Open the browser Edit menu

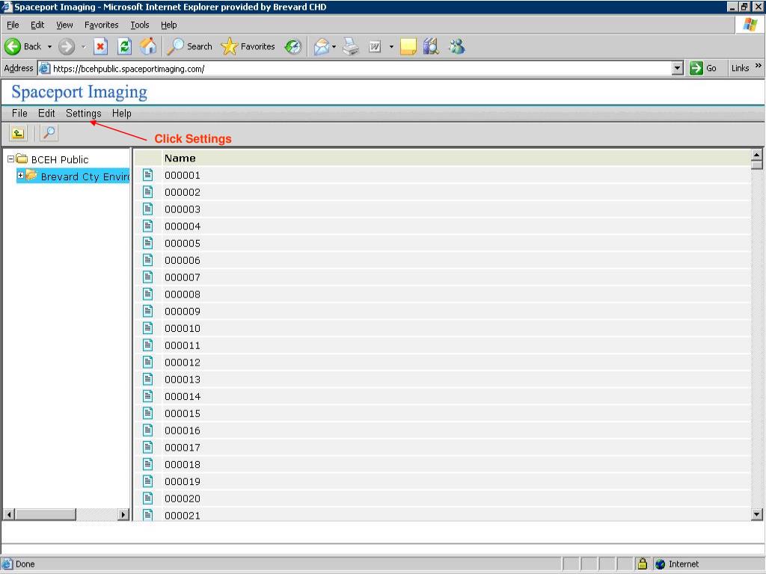pyautogui.click(x=37, y=25)
